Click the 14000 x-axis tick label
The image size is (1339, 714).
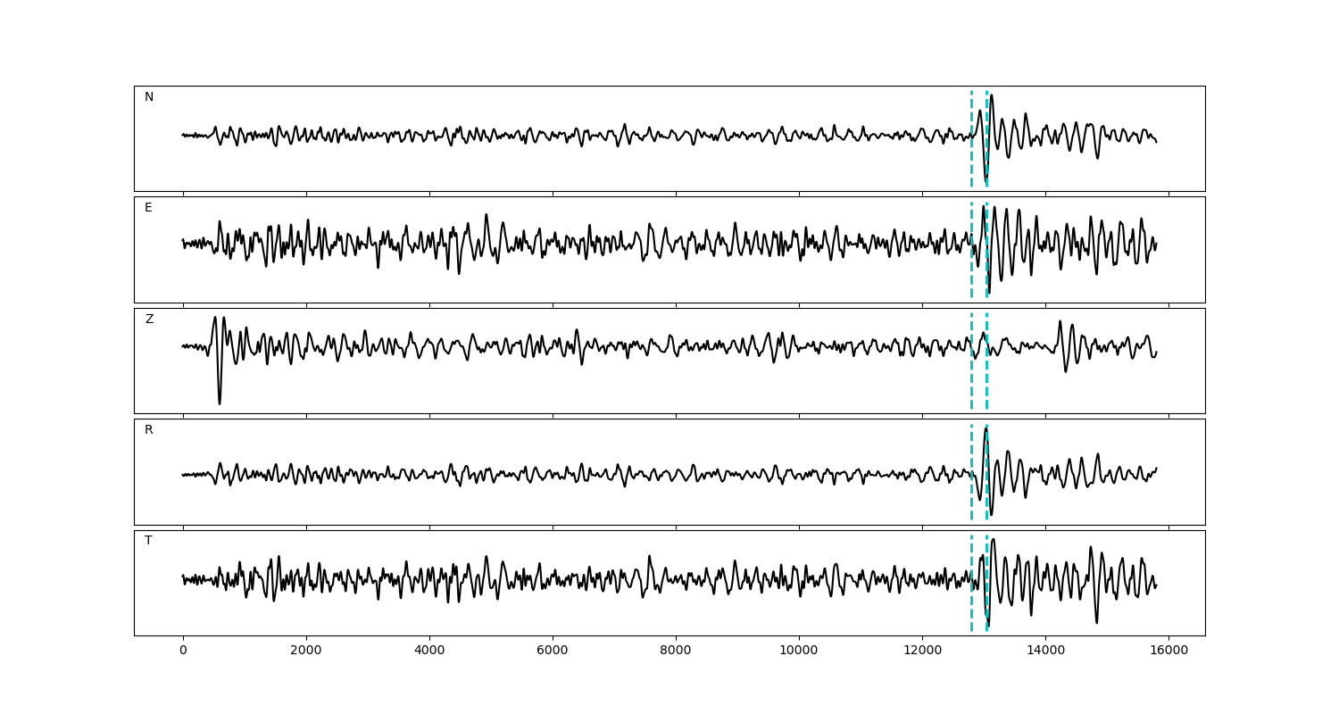[1045, 652]
